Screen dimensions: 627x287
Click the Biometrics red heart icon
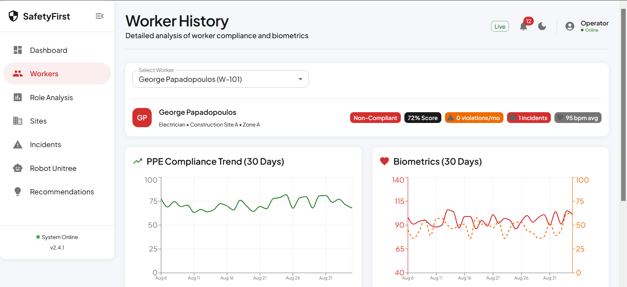384,161
